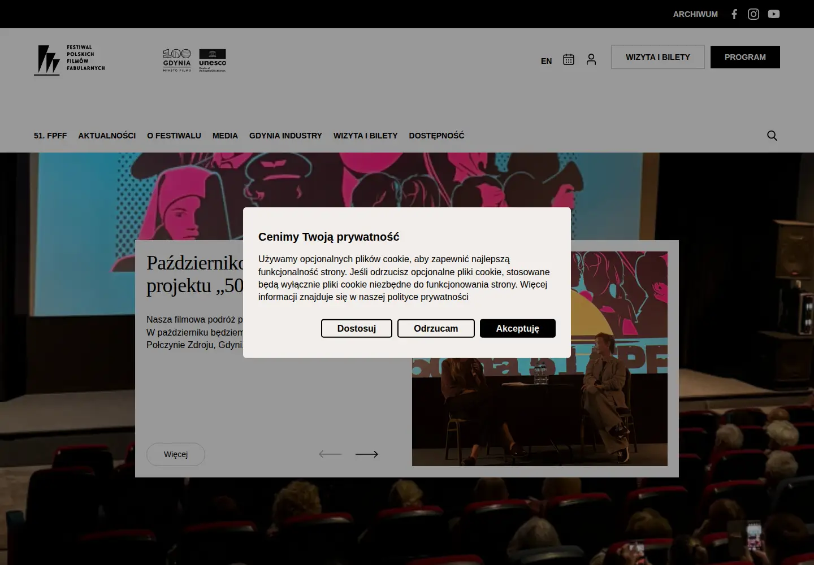Open the 51. FPFF menu item
Viewport: 814px width, 565px height.
tap(50, 136)
